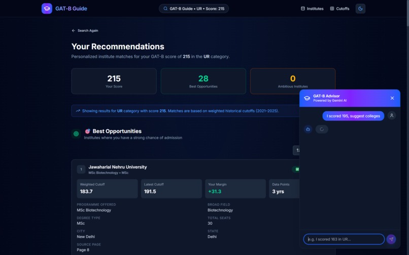Click the Your Score 215 card
The width and height of the screenshot is (409, 255).
pyautogui.click(x=114, y=81)
